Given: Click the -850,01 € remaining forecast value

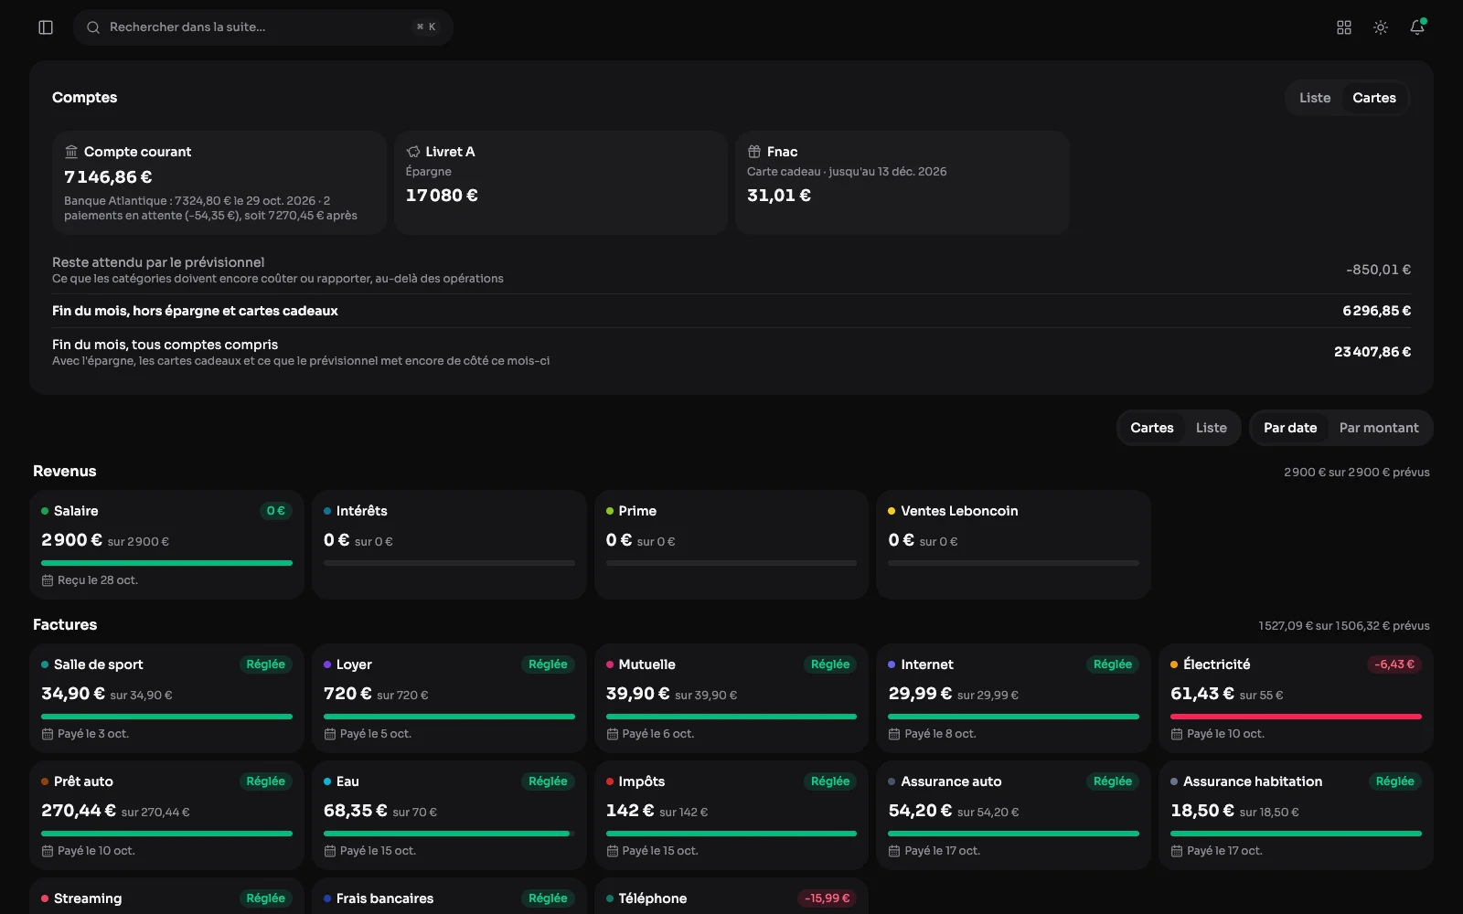Looking at the screenshot, I should [x=1378, y=270].
